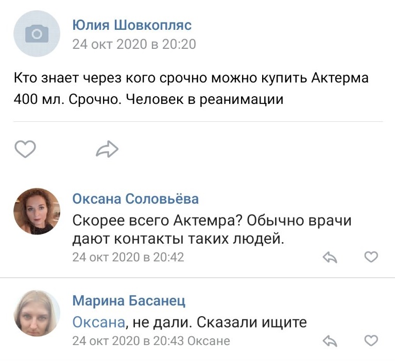Click the reply timestamp 24 окт 2020 в 20:43
The width and height of the screenshot is (395, 361).
coord(128,341)
